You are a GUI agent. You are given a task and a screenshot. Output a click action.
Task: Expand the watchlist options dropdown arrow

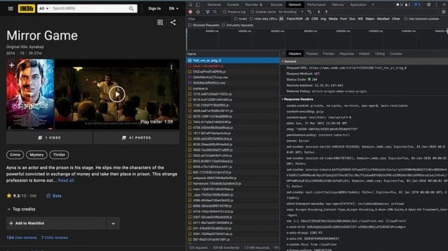[x=113, y=224]
